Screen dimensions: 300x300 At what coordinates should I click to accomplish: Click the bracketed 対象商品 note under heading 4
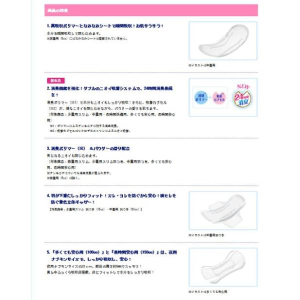tap(95, 209)
